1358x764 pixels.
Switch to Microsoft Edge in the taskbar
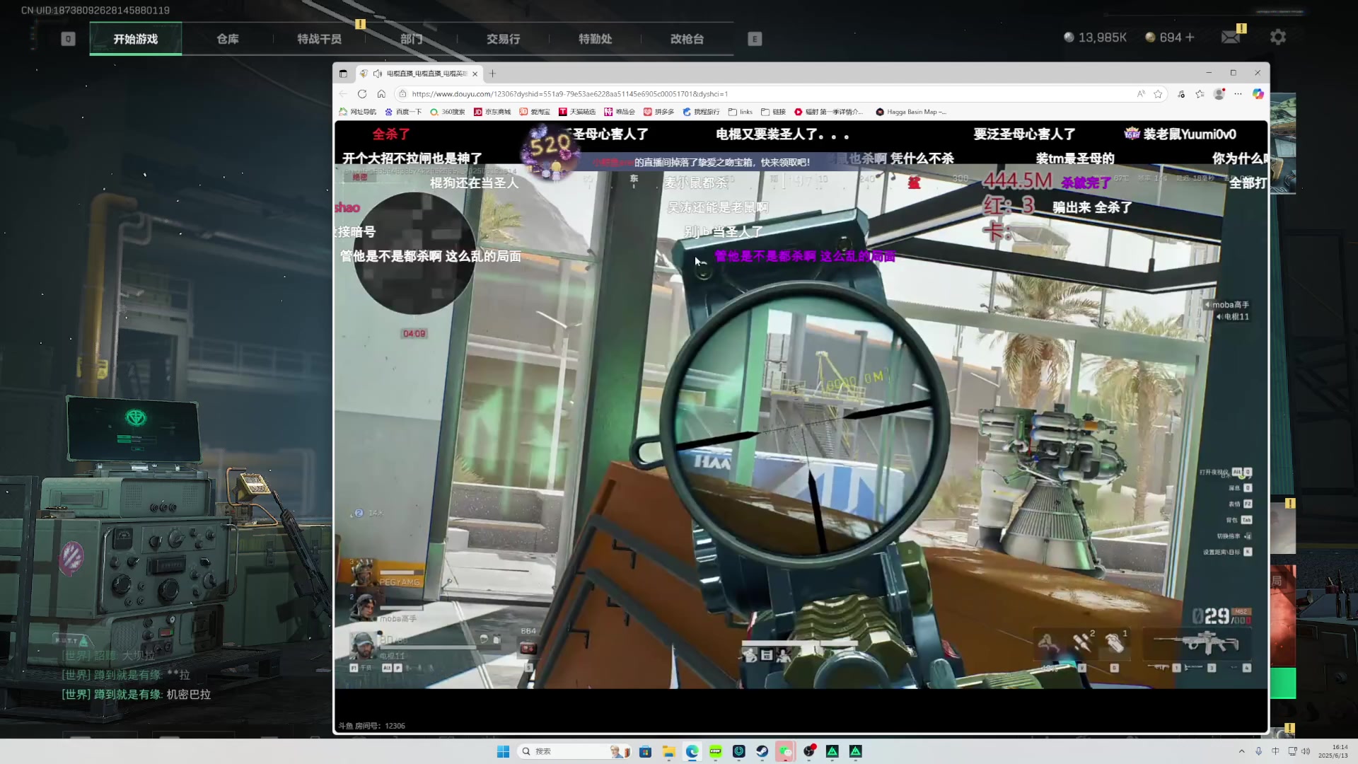pyautogui.click(x=692, y=751)
